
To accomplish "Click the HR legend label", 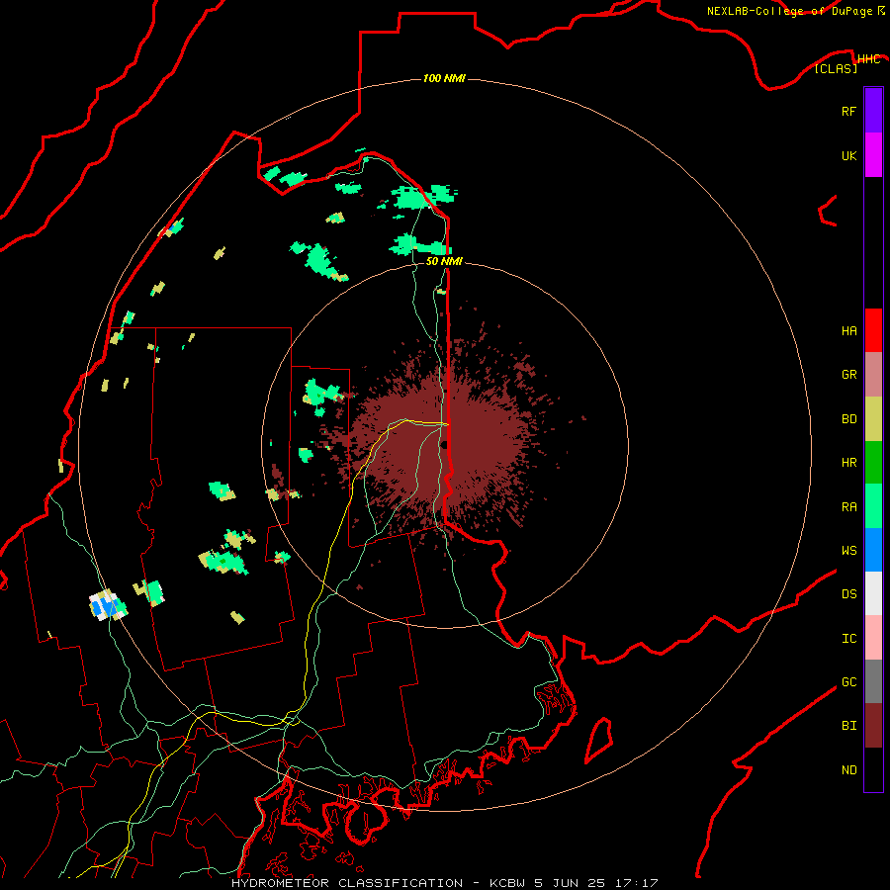I will pos(848,463).
